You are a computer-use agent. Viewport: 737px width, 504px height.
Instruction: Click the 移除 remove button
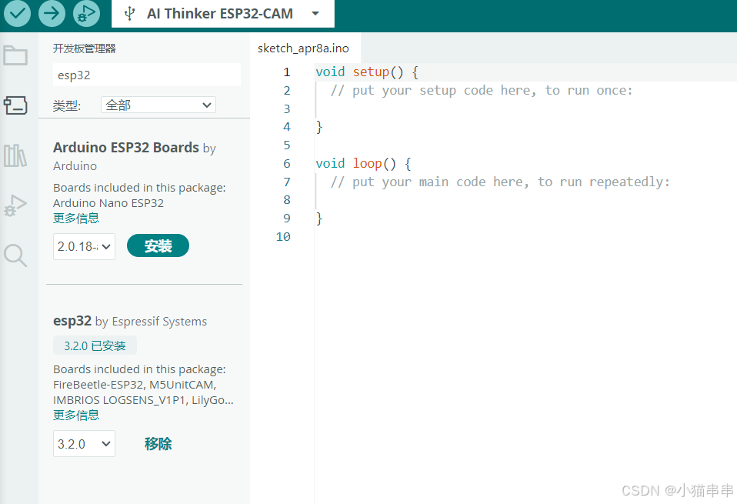158,443
